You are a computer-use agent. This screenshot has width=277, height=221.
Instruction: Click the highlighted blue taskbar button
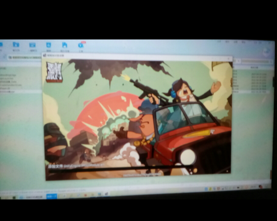tap(51, 196)
